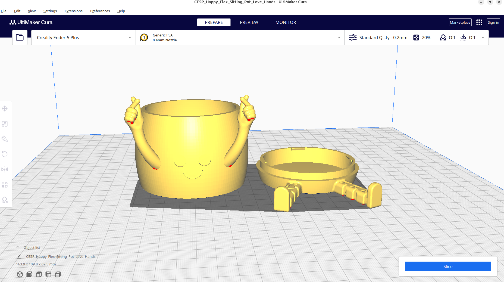
Task: Click the pencil icon to rename model
Action: [19, 256]
